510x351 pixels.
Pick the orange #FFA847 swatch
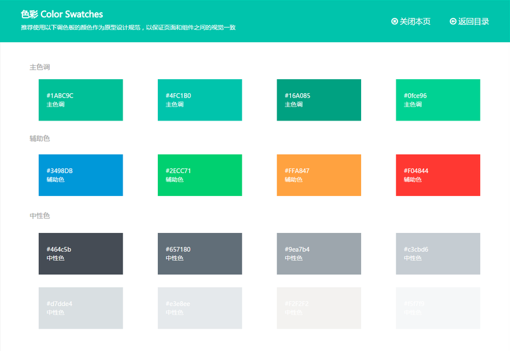point(318,175)
